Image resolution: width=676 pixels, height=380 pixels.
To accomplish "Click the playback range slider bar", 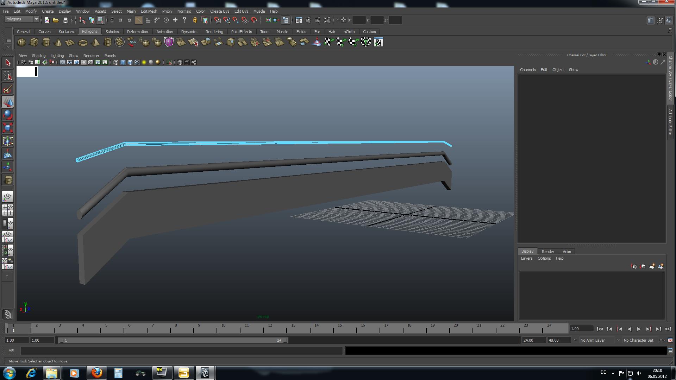I will (x=173, y=340).
